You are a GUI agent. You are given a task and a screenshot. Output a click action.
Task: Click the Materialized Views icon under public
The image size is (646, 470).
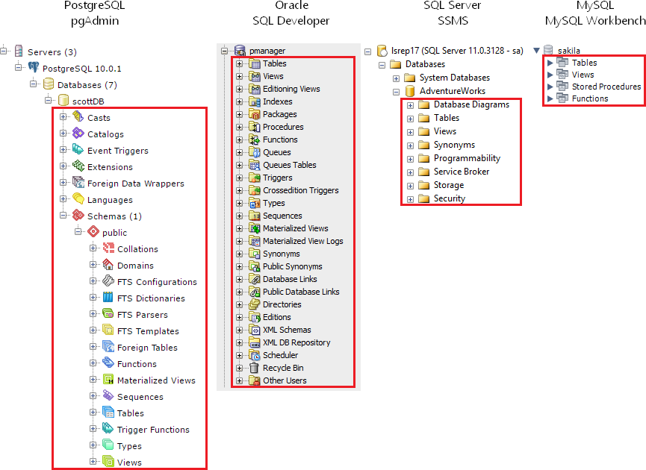108,380
